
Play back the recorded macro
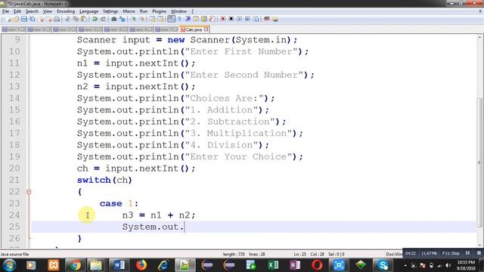point(239,19)
